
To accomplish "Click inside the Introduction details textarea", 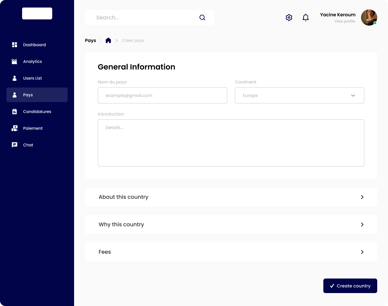I will point(231,143).
